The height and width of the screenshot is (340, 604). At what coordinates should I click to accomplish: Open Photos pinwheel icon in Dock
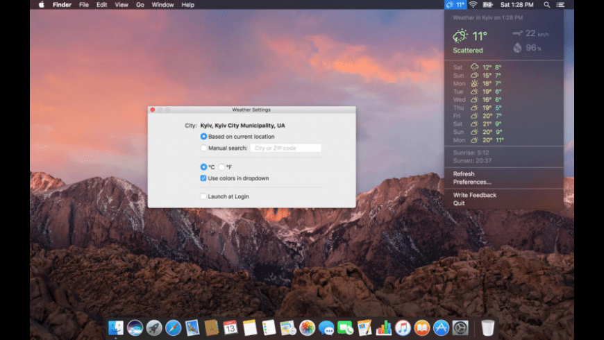307,328
